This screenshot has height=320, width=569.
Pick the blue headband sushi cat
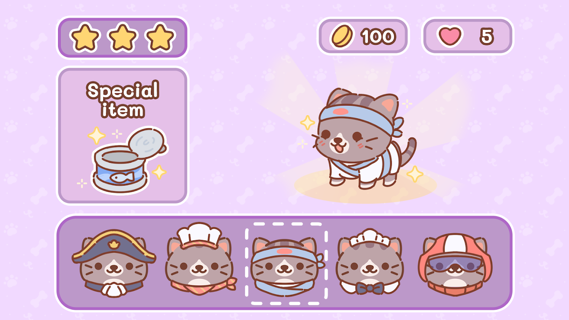[286, 266]
